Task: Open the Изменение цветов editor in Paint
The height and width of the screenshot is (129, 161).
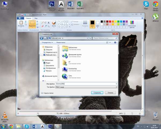Action: coord(132,24)
